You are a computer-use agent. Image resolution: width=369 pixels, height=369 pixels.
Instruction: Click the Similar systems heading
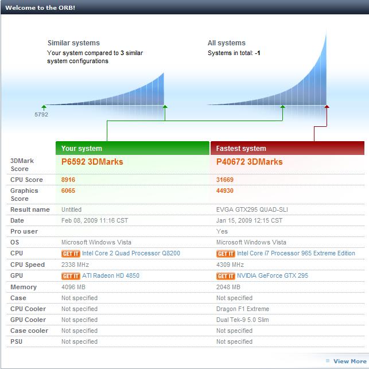click(73, 43)
